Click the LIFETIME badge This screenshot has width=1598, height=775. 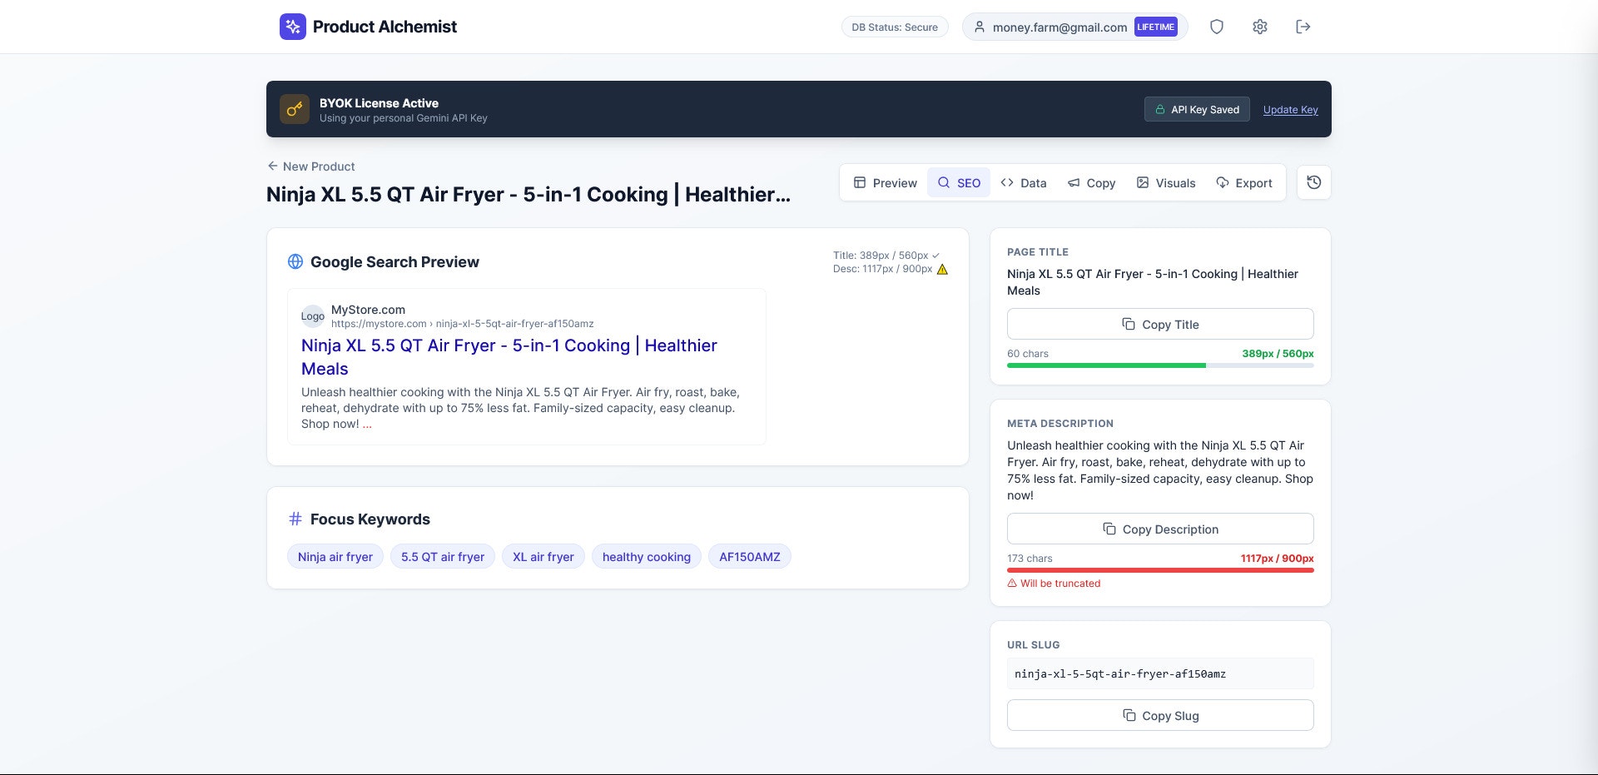[x=1156, y=27]
